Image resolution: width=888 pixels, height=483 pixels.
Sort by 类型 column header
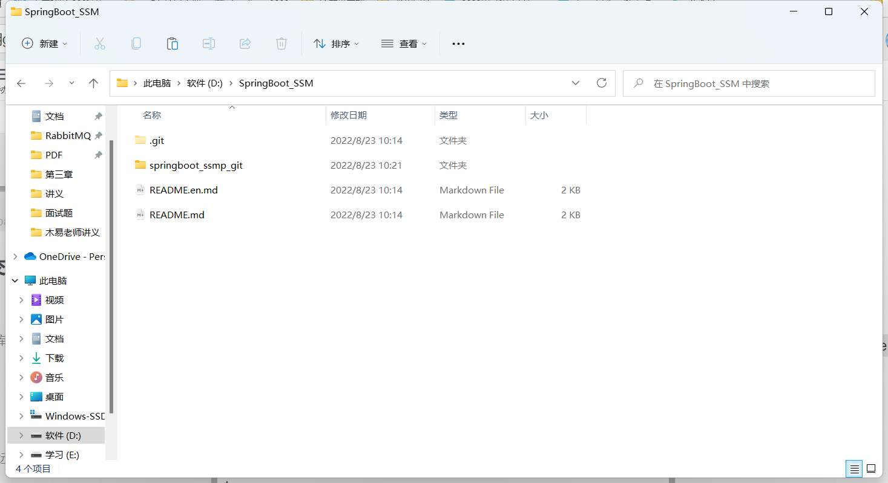click(449, 115)
